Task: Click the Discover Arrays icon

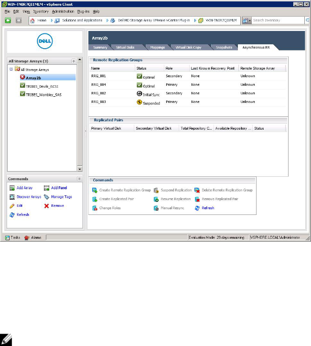Action: [x=12, y=197]
